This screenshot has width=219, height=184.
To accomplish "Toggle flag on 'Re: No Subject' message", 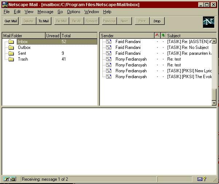I will [157, 47].
